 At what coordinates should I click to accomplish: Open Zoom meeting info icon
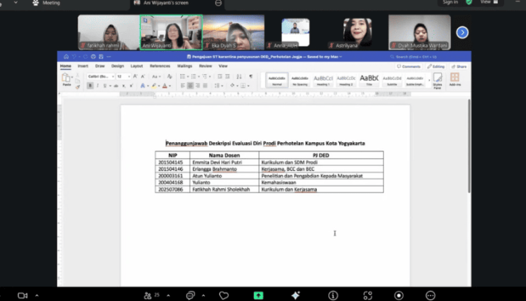[x=333, y=295]
